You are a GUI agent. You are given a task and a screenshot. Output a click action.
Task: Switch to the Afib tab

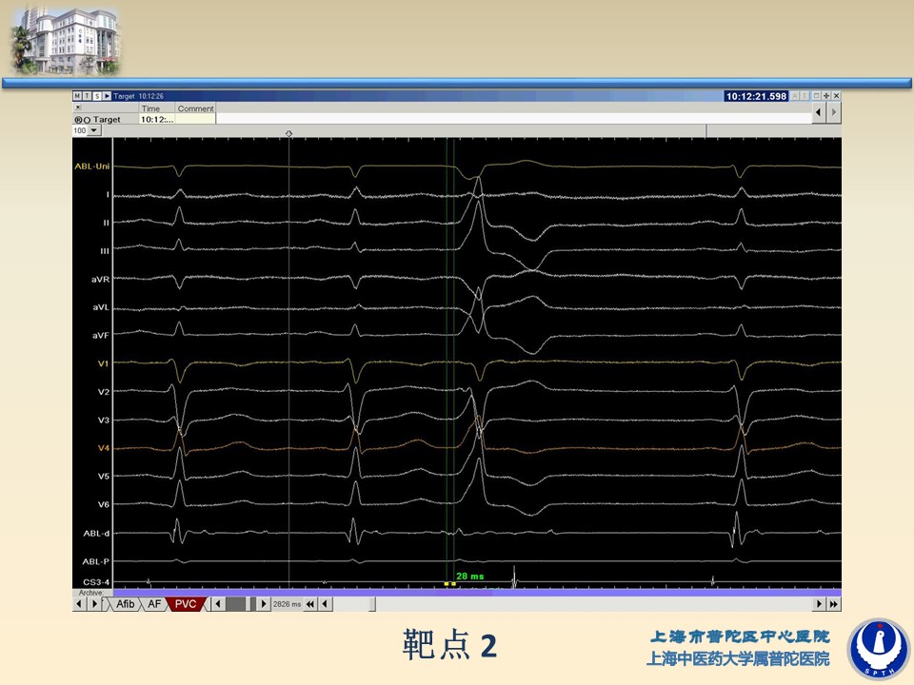[x=125, y=604]
